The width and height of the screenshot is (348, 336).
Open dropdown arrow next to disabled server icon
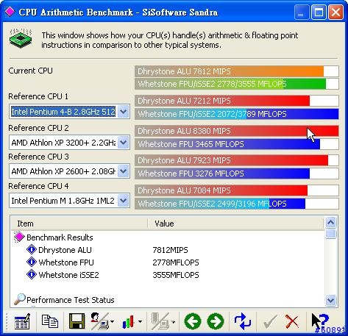[173, 321]
